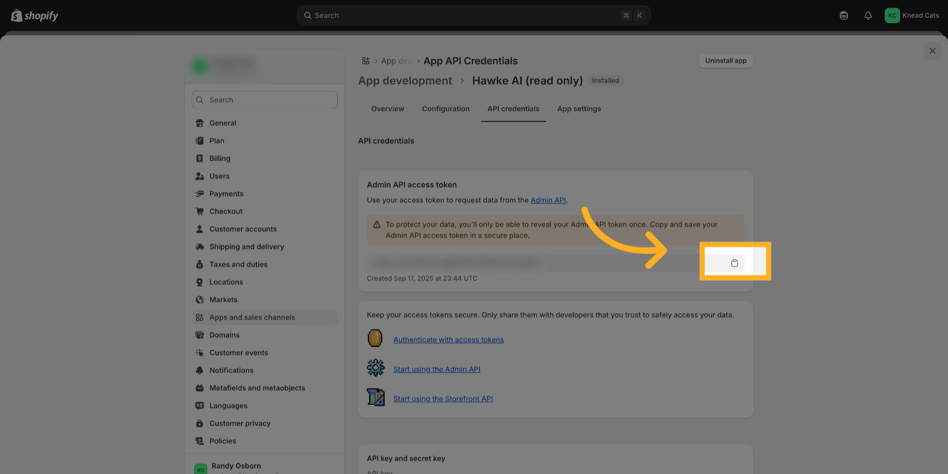The width and height of the screenshot is (948, 474).
Task: Open the Admin API link
Action: coord(548,200)
